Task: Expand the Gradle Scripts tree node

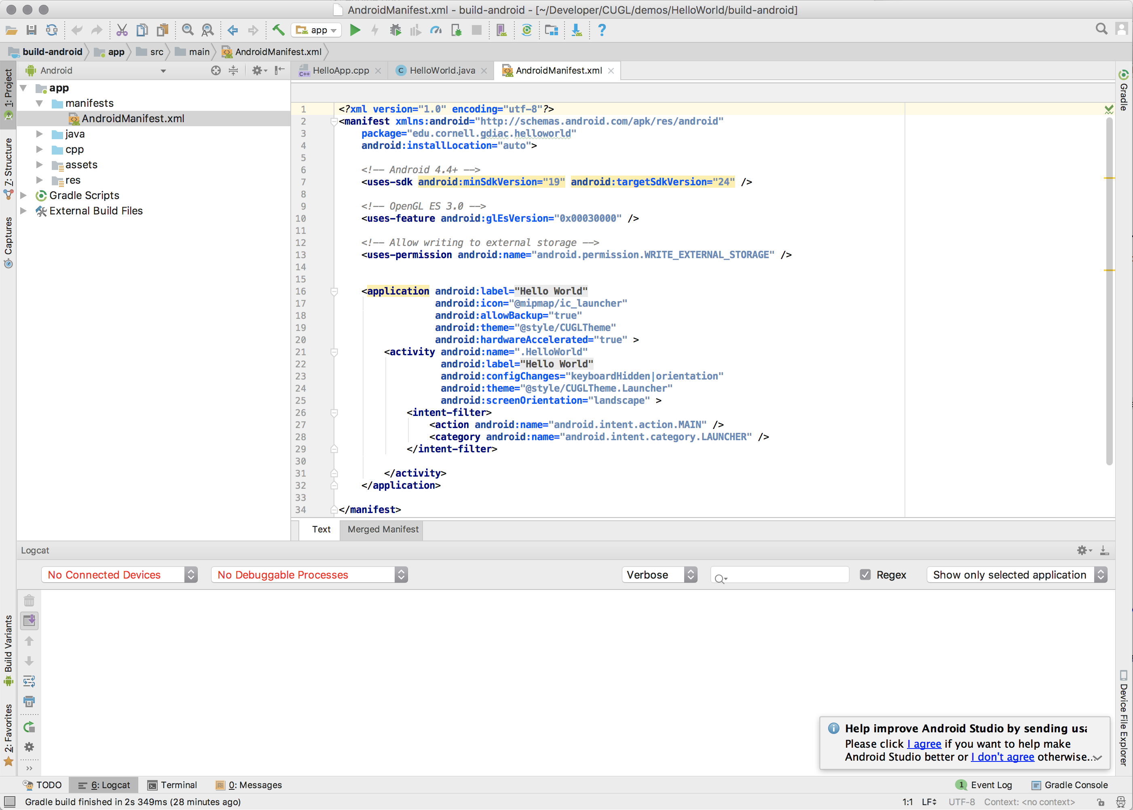Action: click(x=23, y=195)
